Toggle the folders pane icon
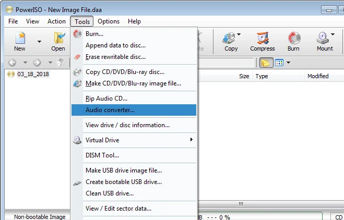Image resolution: width=344 pixels, height=220 pixels. tap(266, 63)
